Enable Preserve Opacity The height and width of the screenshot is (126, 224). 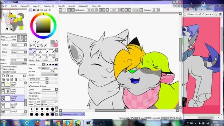point(1,66)
